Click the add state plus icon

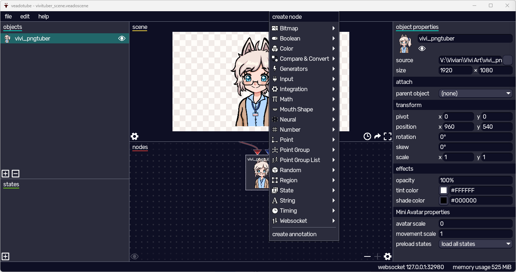[x=5, y=256]
